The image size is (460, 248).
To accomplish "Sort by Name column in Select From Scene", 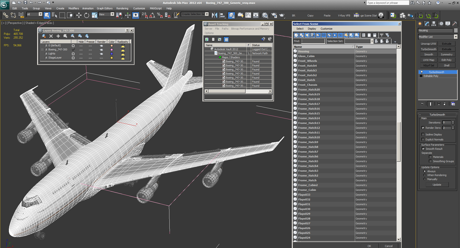I will coord(324,46).
